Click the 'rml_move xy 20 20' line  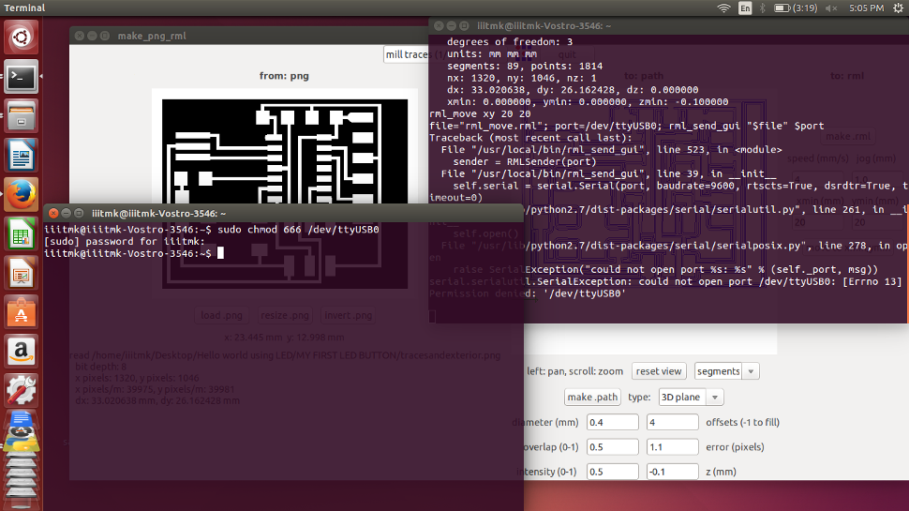point(480,113)
